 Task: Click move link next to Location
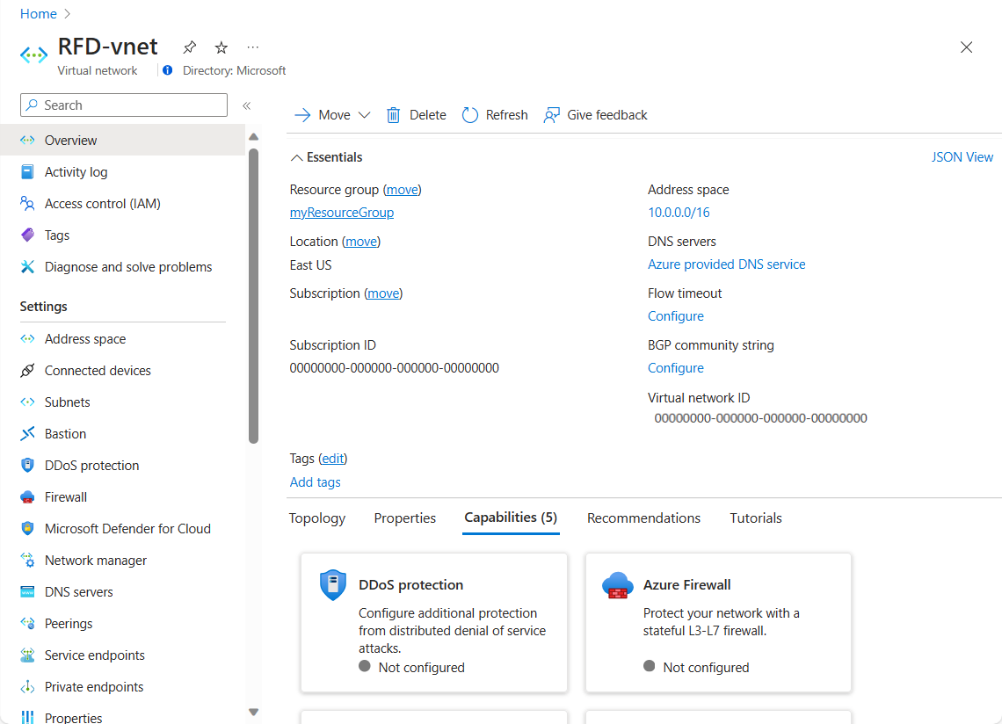click(361, 242)
